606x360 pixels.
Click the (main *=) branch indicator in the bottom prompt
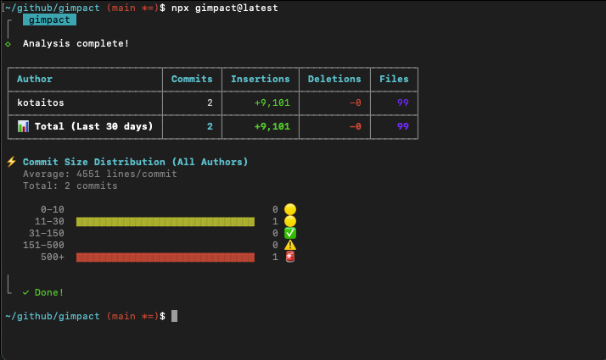132,316
